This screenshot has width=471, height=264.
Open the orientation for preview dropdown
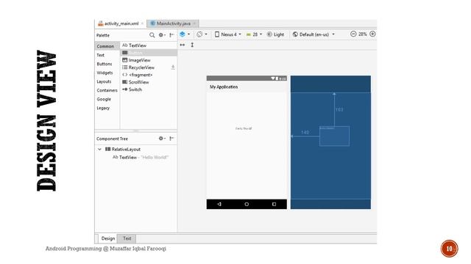(202, 34)
